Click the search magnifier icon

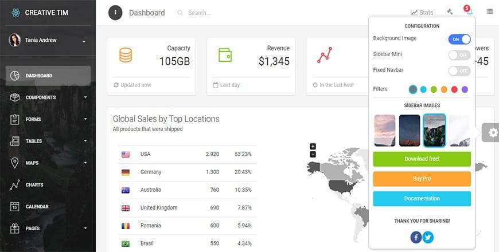click(180, 13)
